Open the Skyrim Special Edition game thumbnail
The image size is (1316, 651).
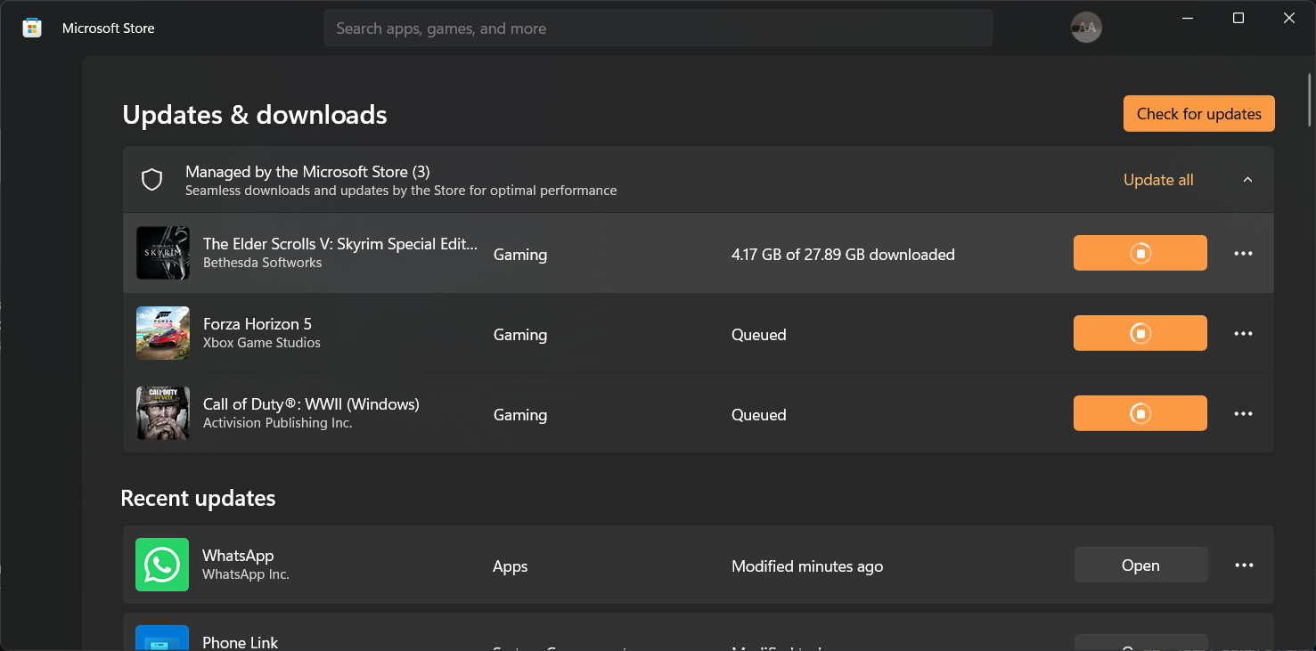pos(163,253)
